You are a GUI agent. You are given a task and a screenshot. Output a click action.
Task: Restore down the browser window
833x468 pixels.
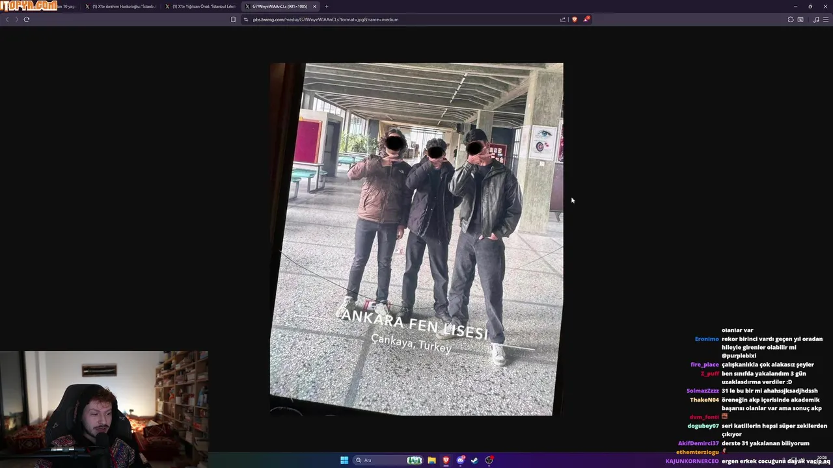point(810,6)
